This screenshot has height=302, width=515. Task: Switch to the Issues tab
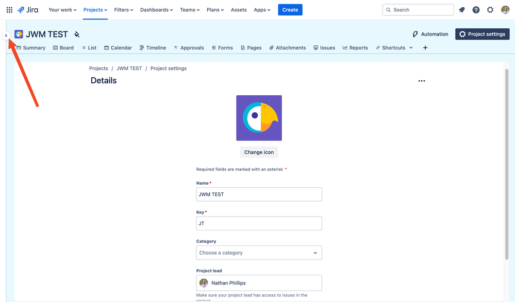pyautogui.click(x=324, y=47)
